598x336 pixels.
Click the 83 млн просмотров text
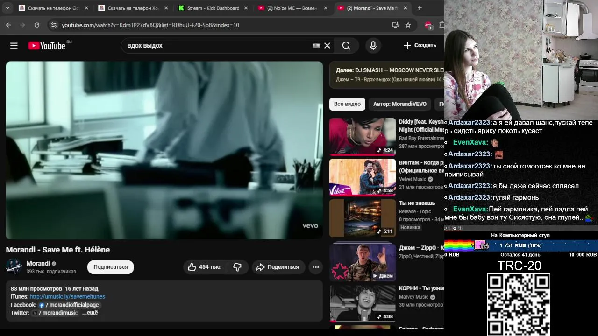[36, 289]
